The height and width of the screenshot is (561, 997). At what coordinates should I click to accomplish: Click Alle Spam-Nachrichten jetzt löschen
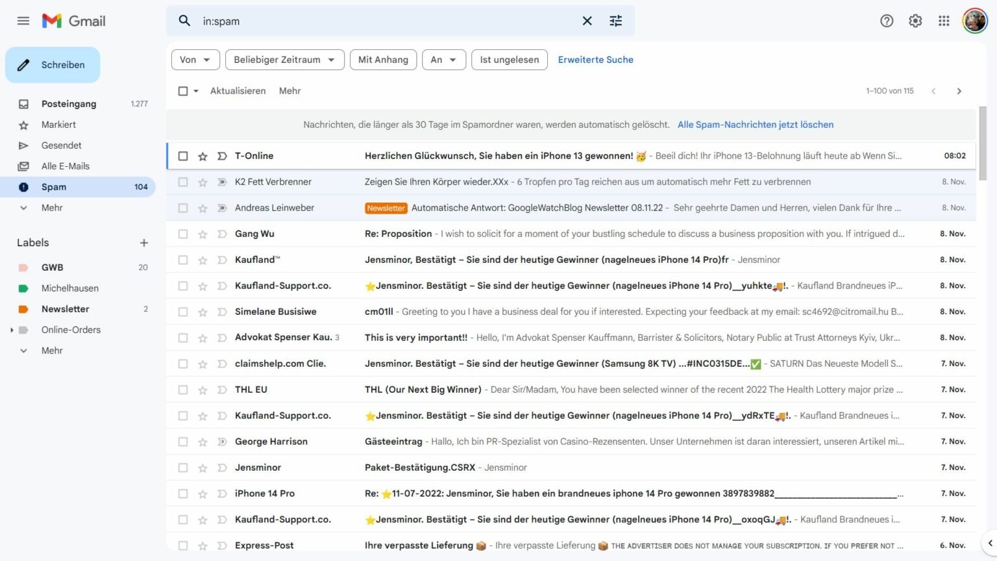(x=755, y=124)
